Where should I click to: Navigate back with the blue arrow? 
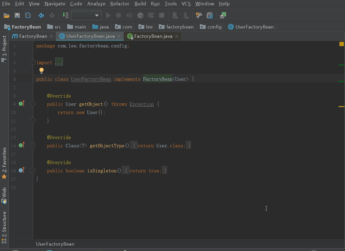tap(41, 15)
